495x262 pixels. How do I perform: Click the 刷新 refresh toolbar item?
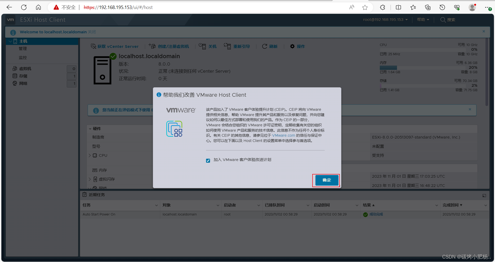(x=270, y=46)
